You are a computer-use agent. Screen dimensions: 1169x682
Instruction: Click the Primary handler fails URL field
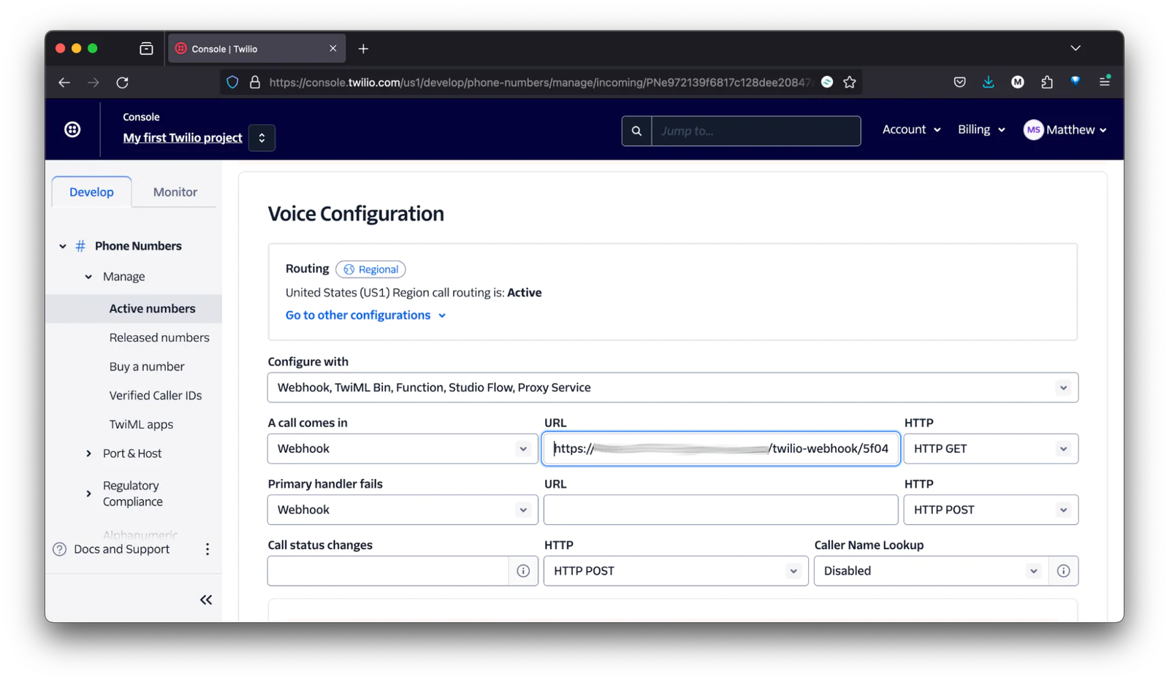720,510
